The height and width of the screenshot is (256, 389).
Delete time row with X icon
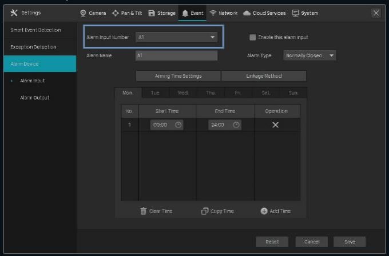[x=275, y=125]
